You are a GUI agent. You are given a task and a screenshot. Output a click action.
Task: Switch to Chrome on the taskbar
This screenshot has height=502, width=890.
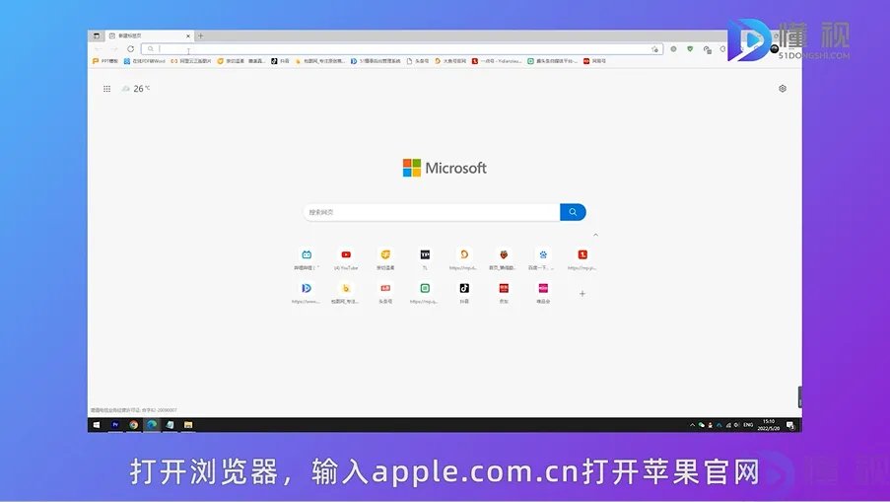pos(133,425)
